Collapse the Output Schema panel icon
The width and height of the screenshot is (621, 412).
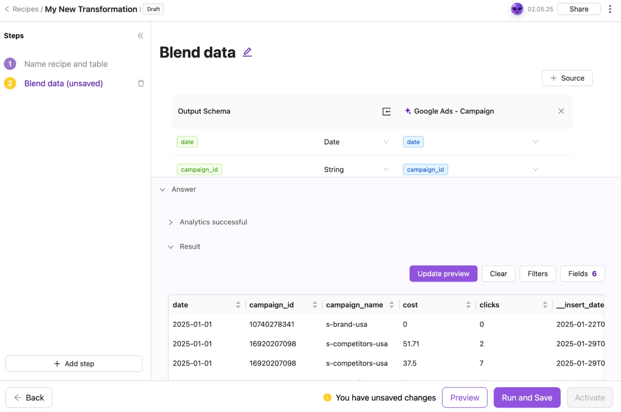pyautogui.click(x=386, y=111)
